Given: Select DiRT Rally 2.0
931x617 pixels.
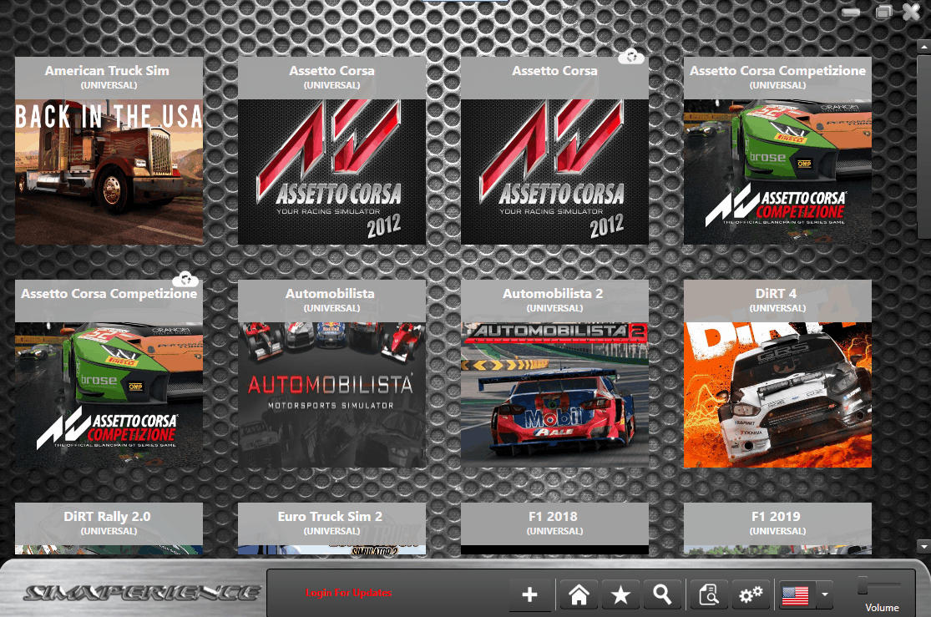Looking at the screenshot, I should 109,526.
